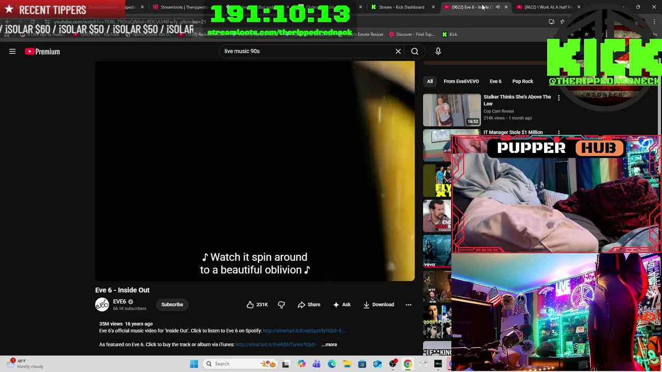
Task: Open the YouTube guide hamburger menu
Action: click(12, 51)
